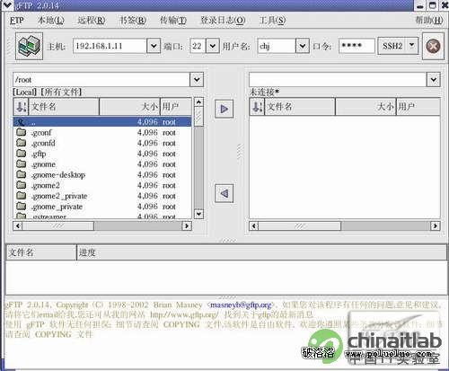Open the 远程(R) menu

coord(92,21)
